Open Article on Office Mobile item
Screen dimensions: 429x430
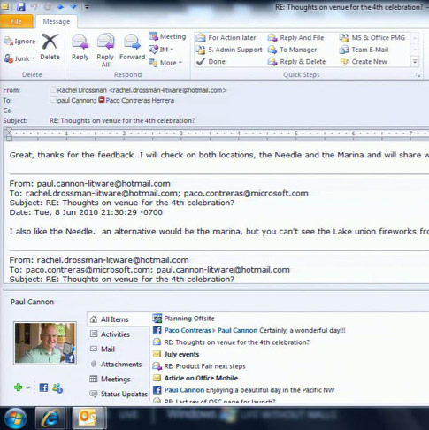click(x=195, y=378)
